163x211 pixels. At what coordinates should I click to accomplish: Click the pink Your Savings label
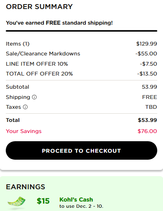(x=24, y=131)
